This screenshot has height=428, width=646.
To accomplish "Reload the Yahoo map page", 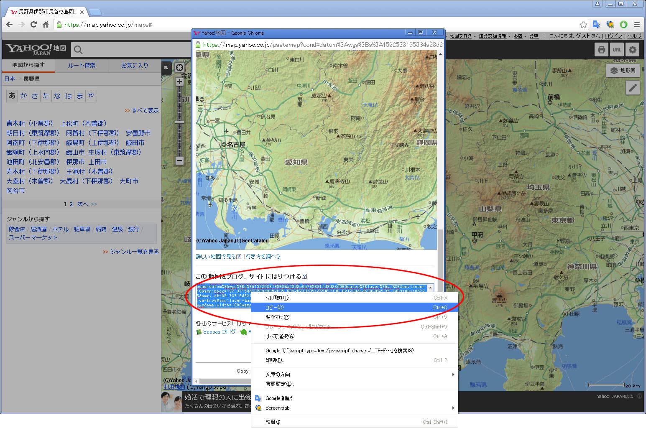I will [34, 25].
